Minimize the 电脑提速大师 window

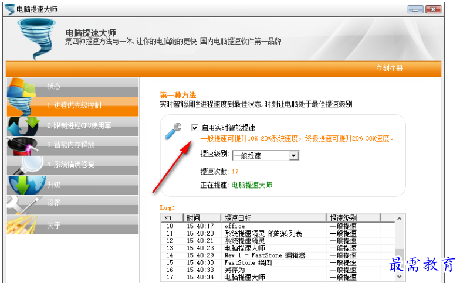click(x=415, y=9)
